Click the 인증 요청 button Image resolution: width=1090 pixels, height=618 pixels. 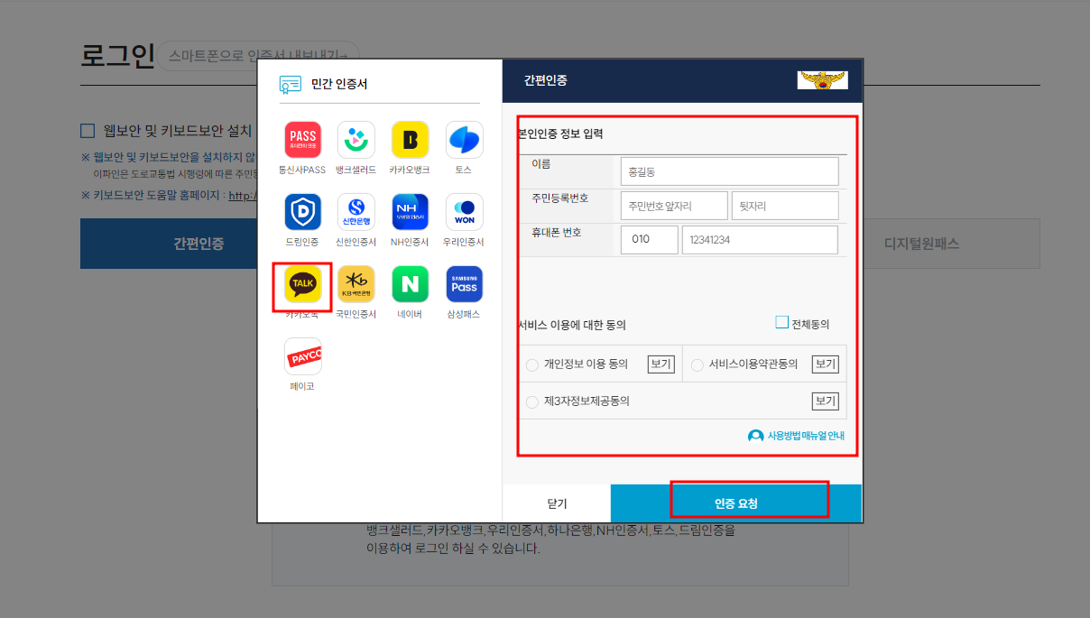[736, 503]
